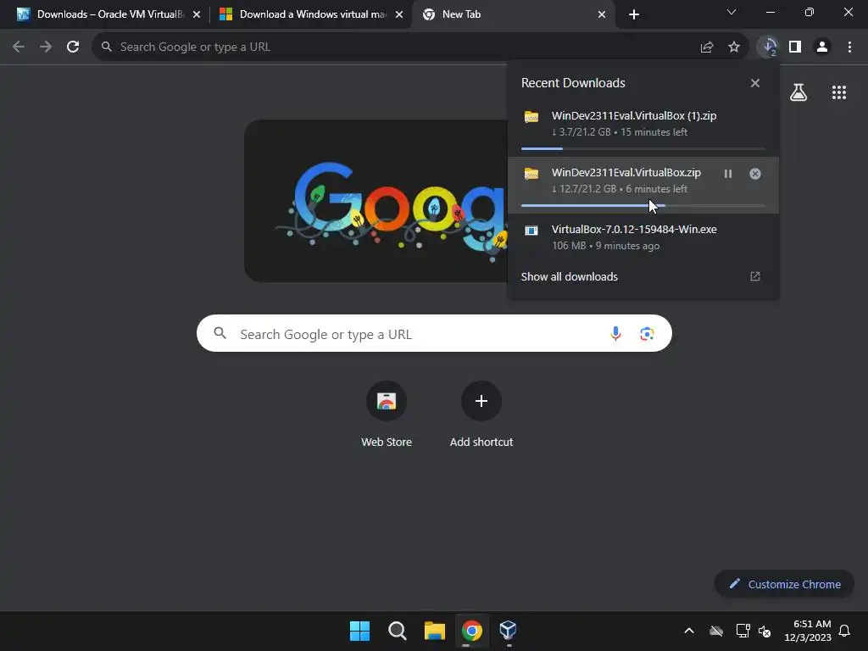Open the Google apps grid
The width and height of the screenshot is (868, 651).
tap(839, 92)
